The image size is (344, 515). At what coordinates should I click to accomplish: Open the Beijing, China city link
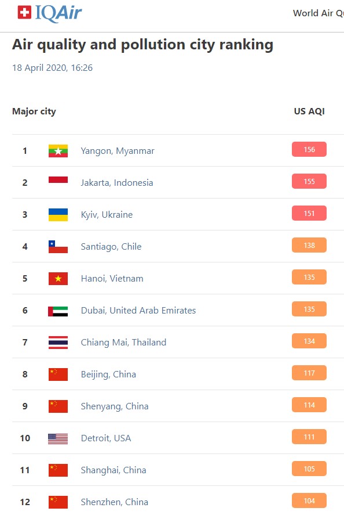[108, 374]
